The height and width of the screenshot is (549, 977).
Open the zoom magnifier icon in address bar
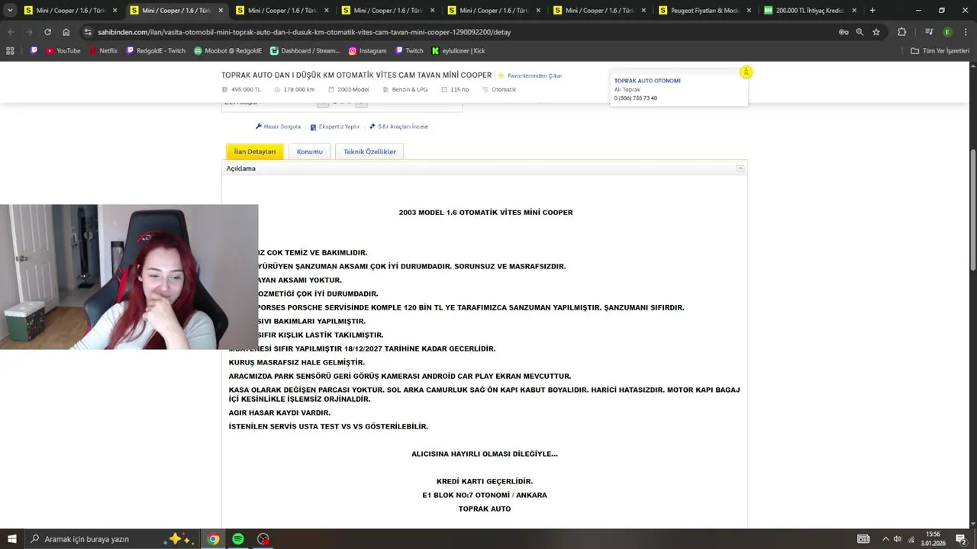pos(859,32)
